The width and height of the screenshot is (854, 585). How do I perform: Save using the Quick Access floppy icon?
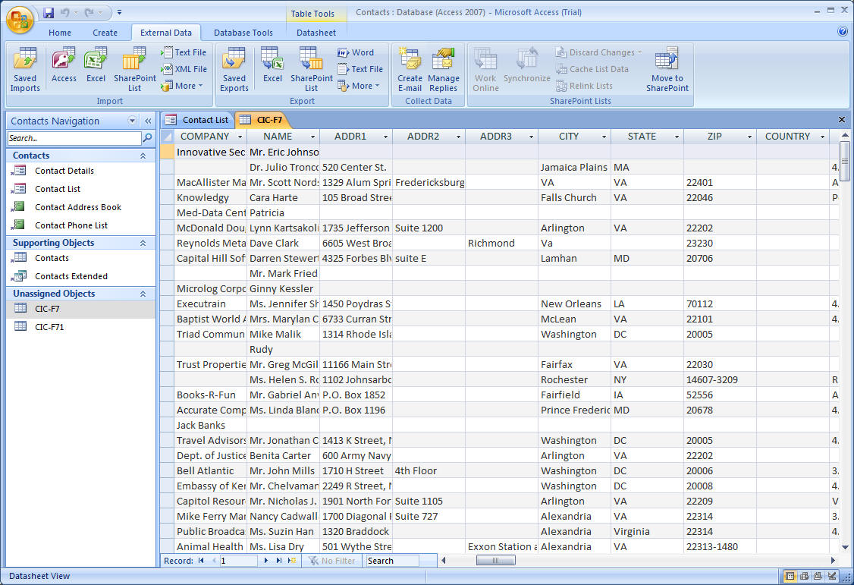pos(49,12)
